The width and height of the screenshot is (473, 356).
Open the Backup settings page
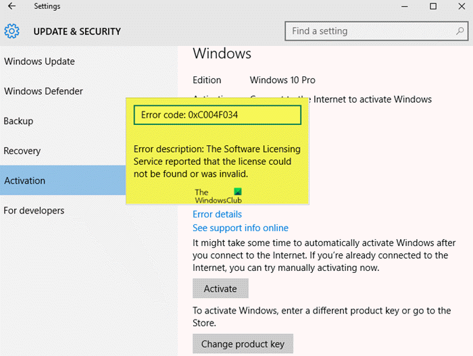coord(18,121)
